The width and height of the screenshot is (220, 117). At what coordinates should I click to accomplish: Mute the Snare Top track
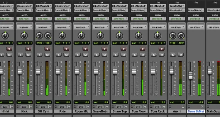(x=122, y=55)
